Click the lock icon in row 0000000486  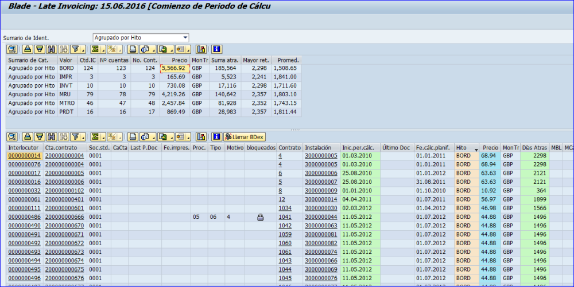point(260,217)
